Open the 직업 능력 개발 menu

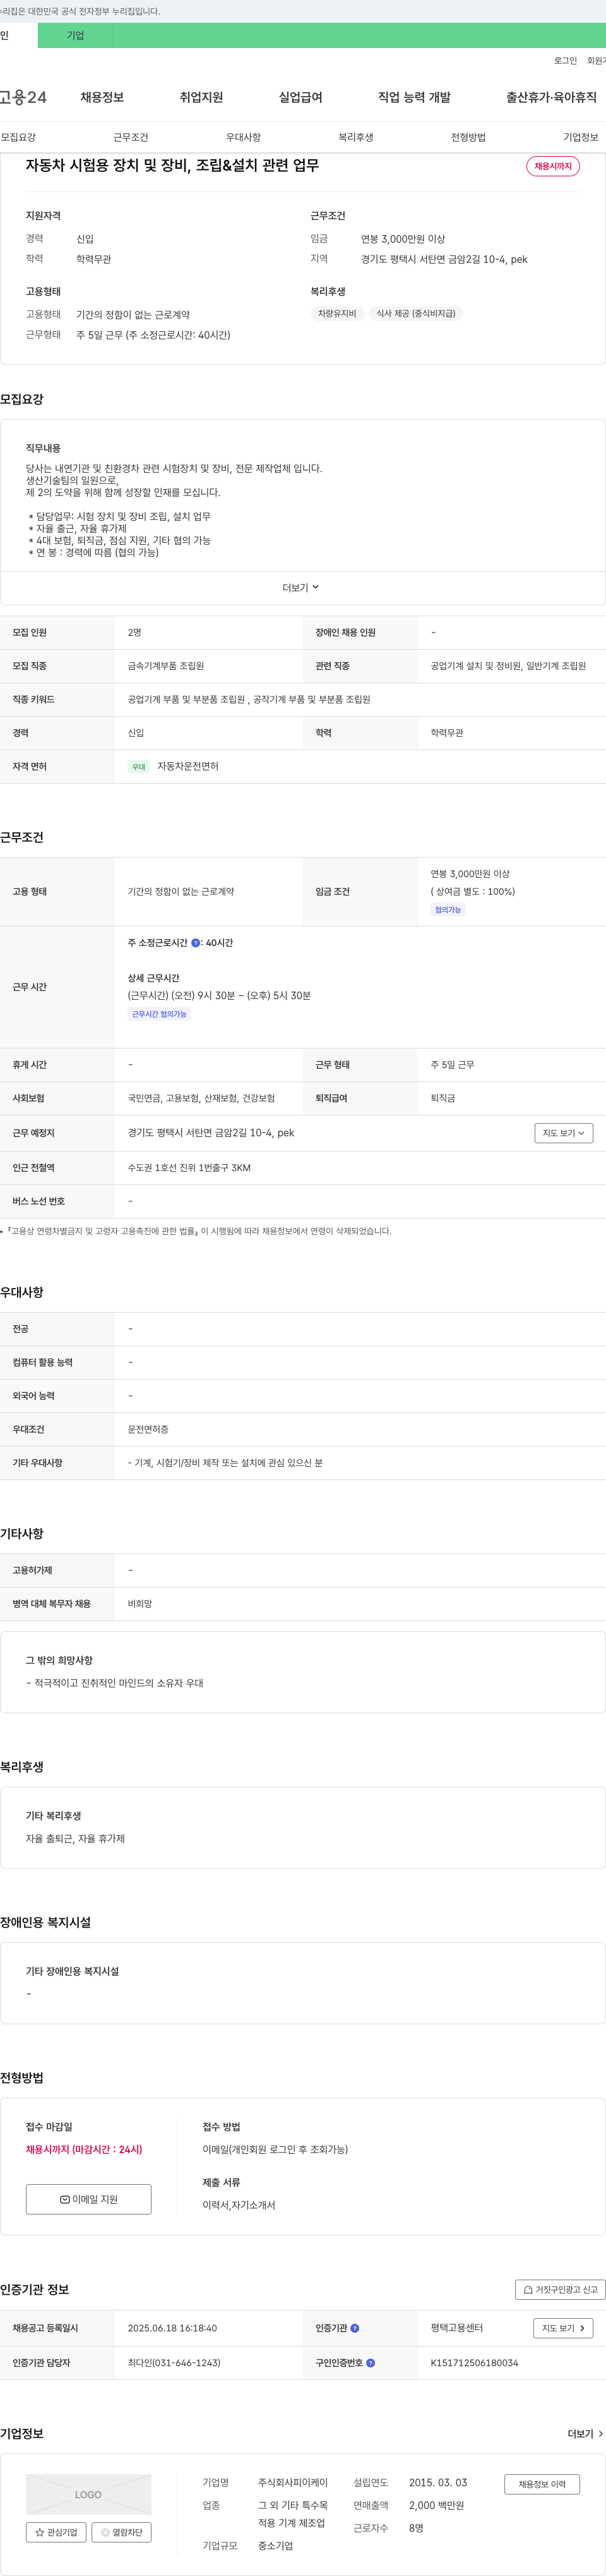(x=413, y=97)
